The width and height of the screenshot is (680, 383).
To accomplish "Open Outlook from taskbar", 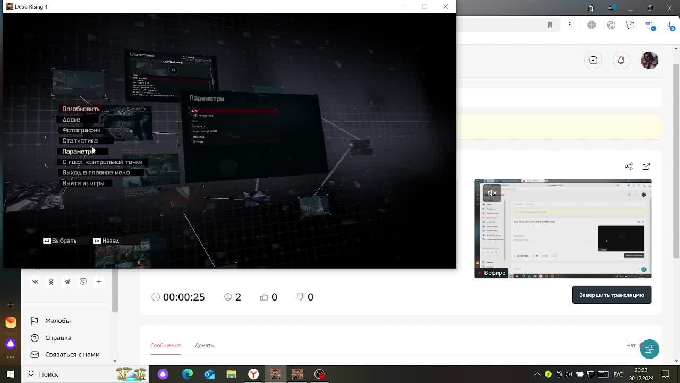I will [210, 374].
